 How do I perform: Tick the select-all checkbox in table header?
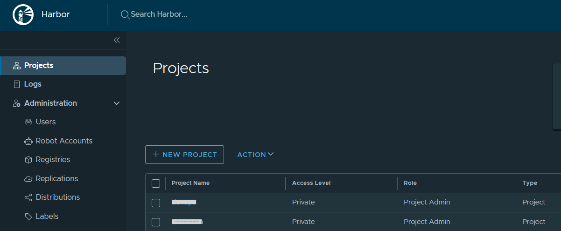pyautogui.click(x=156, y=183)
